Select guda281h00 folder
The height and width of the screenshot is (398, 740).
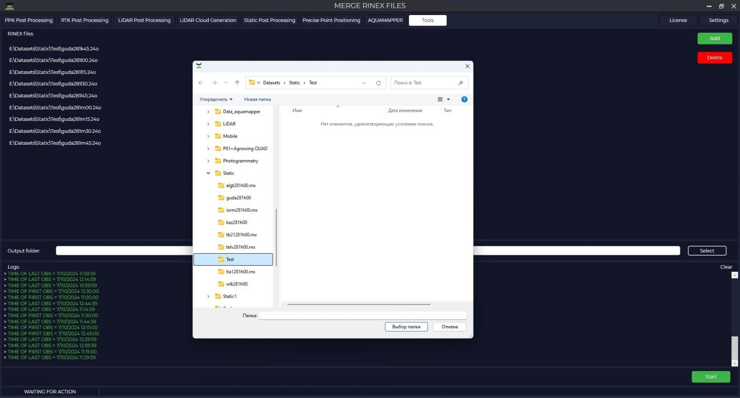[x=234, y=198]
